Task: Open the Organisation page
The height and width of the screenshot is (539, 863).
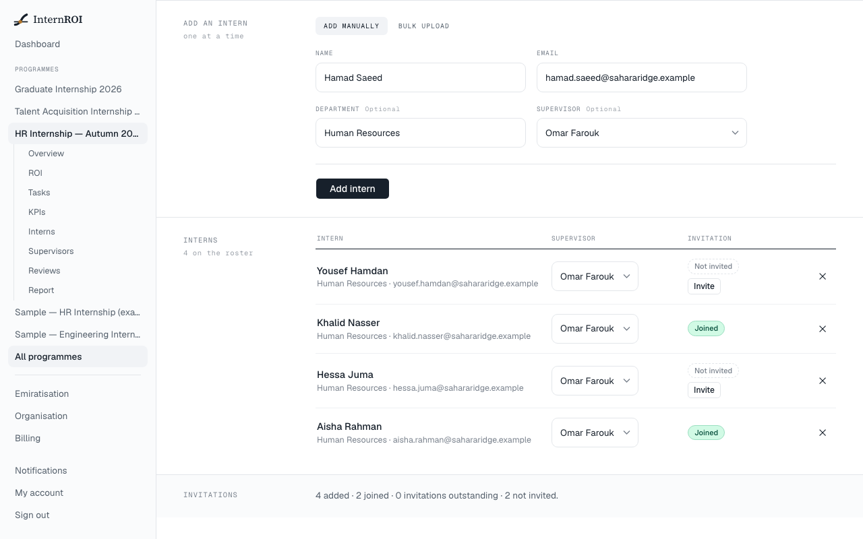Action: click(x=78, y=416)
